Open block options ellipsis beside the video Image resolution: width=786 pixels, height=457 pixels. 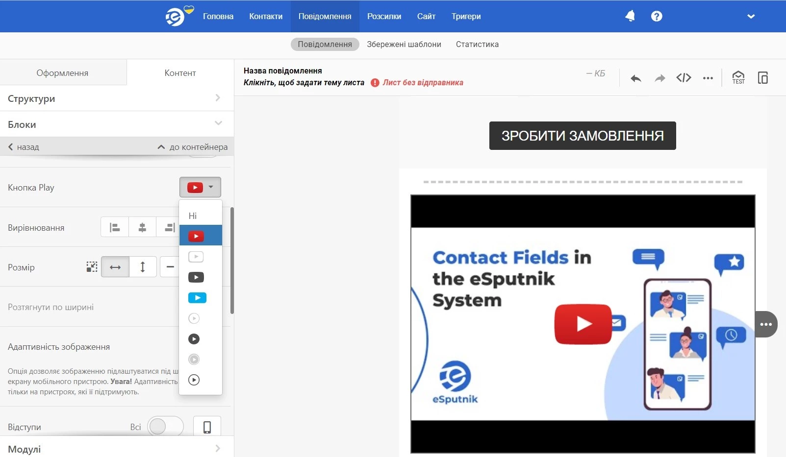tap(766, 324)
